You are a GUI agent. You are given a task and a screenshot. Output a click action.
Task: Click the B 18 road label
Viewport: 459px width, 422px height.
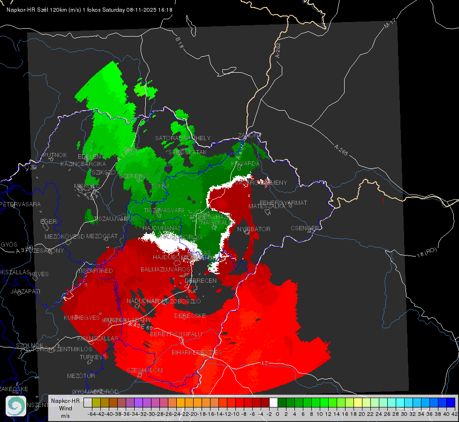point(179,43)
